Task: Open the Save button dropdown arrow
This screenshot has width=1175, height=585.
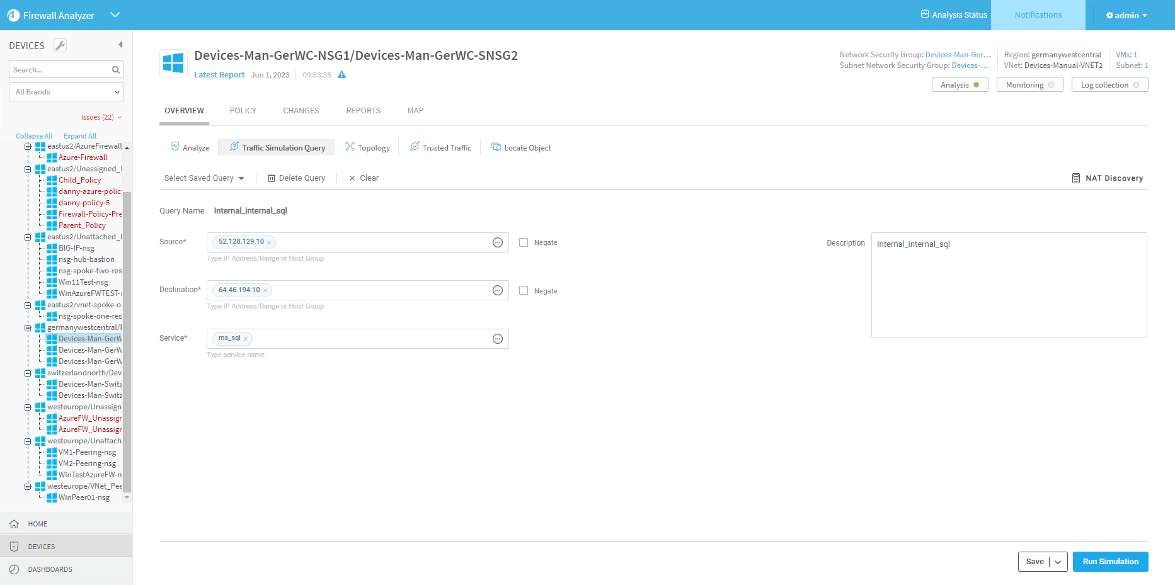Action: click(1058, 562)
